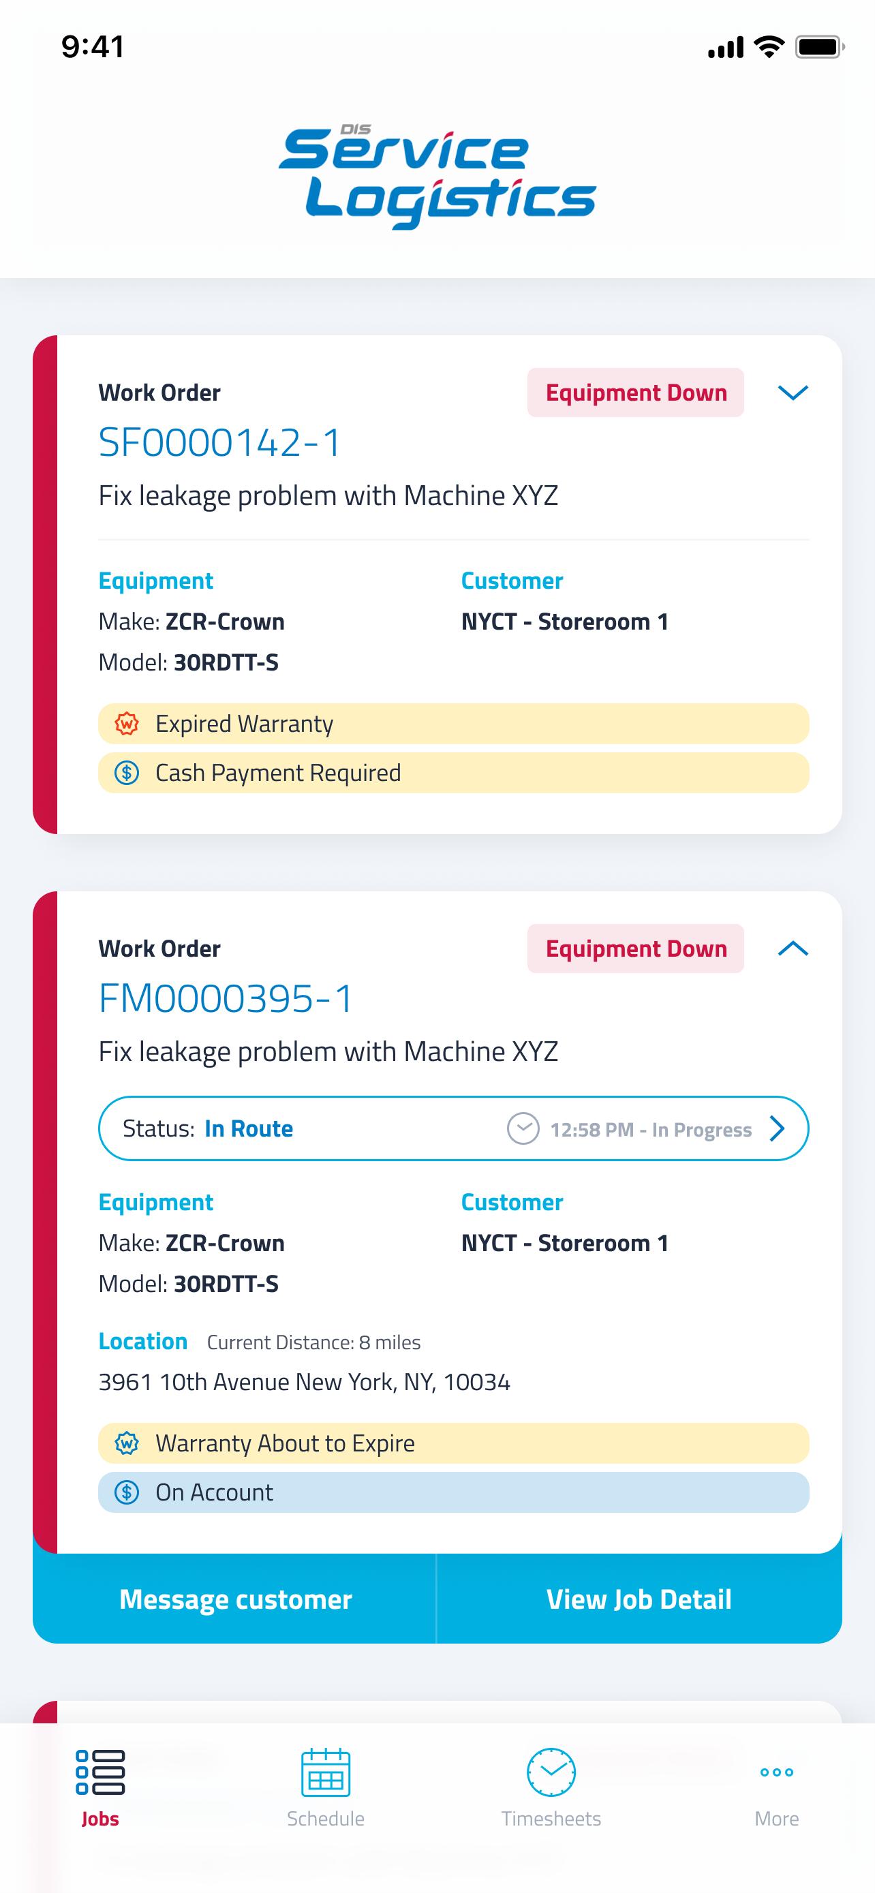Tap the View Job Detail button
Image resolution: width=875 pixels, height=1893 pixels.
point(639,1599)
